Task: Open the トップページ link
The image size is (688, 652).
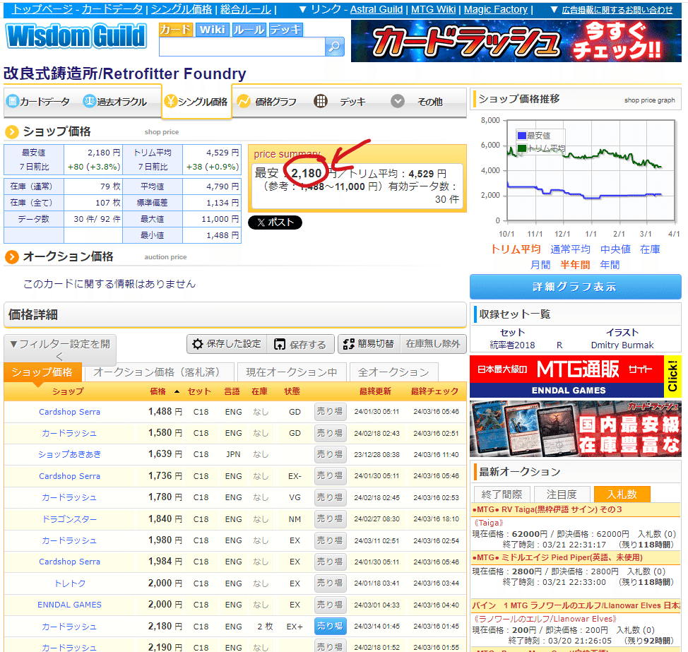Action: (42, 9)
